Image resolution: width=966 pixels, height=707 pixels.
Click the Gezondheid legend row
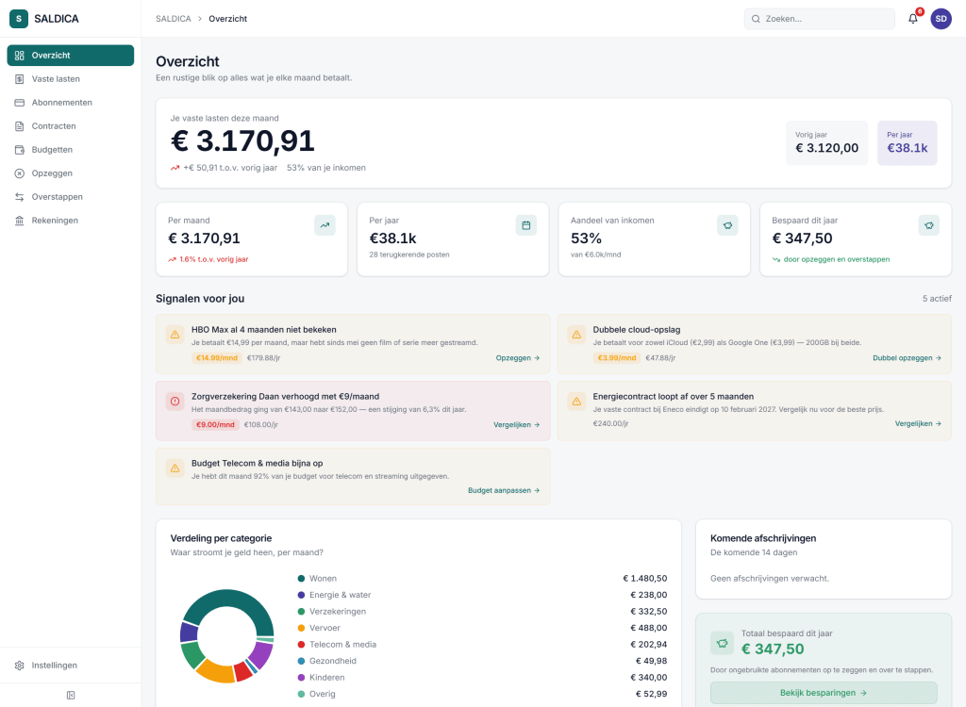tap(482, 661)
